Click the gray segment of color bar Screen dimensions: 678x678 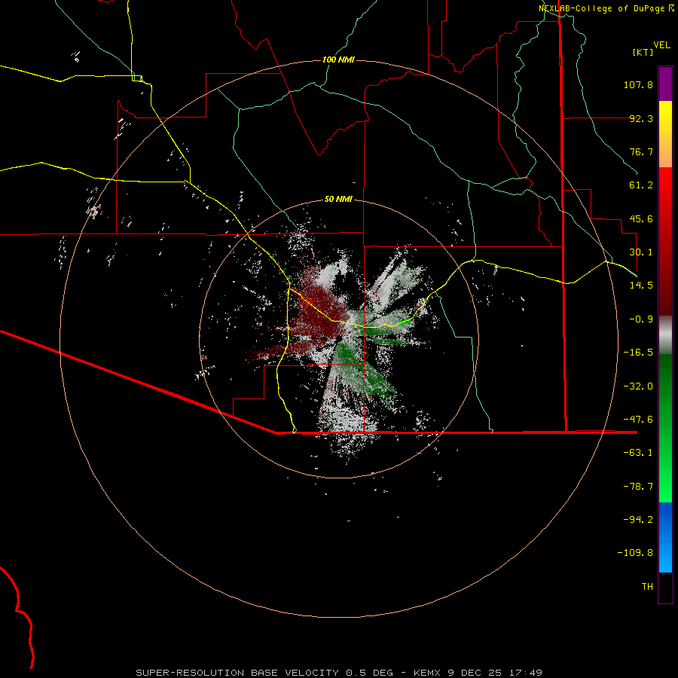coord(665,333)
